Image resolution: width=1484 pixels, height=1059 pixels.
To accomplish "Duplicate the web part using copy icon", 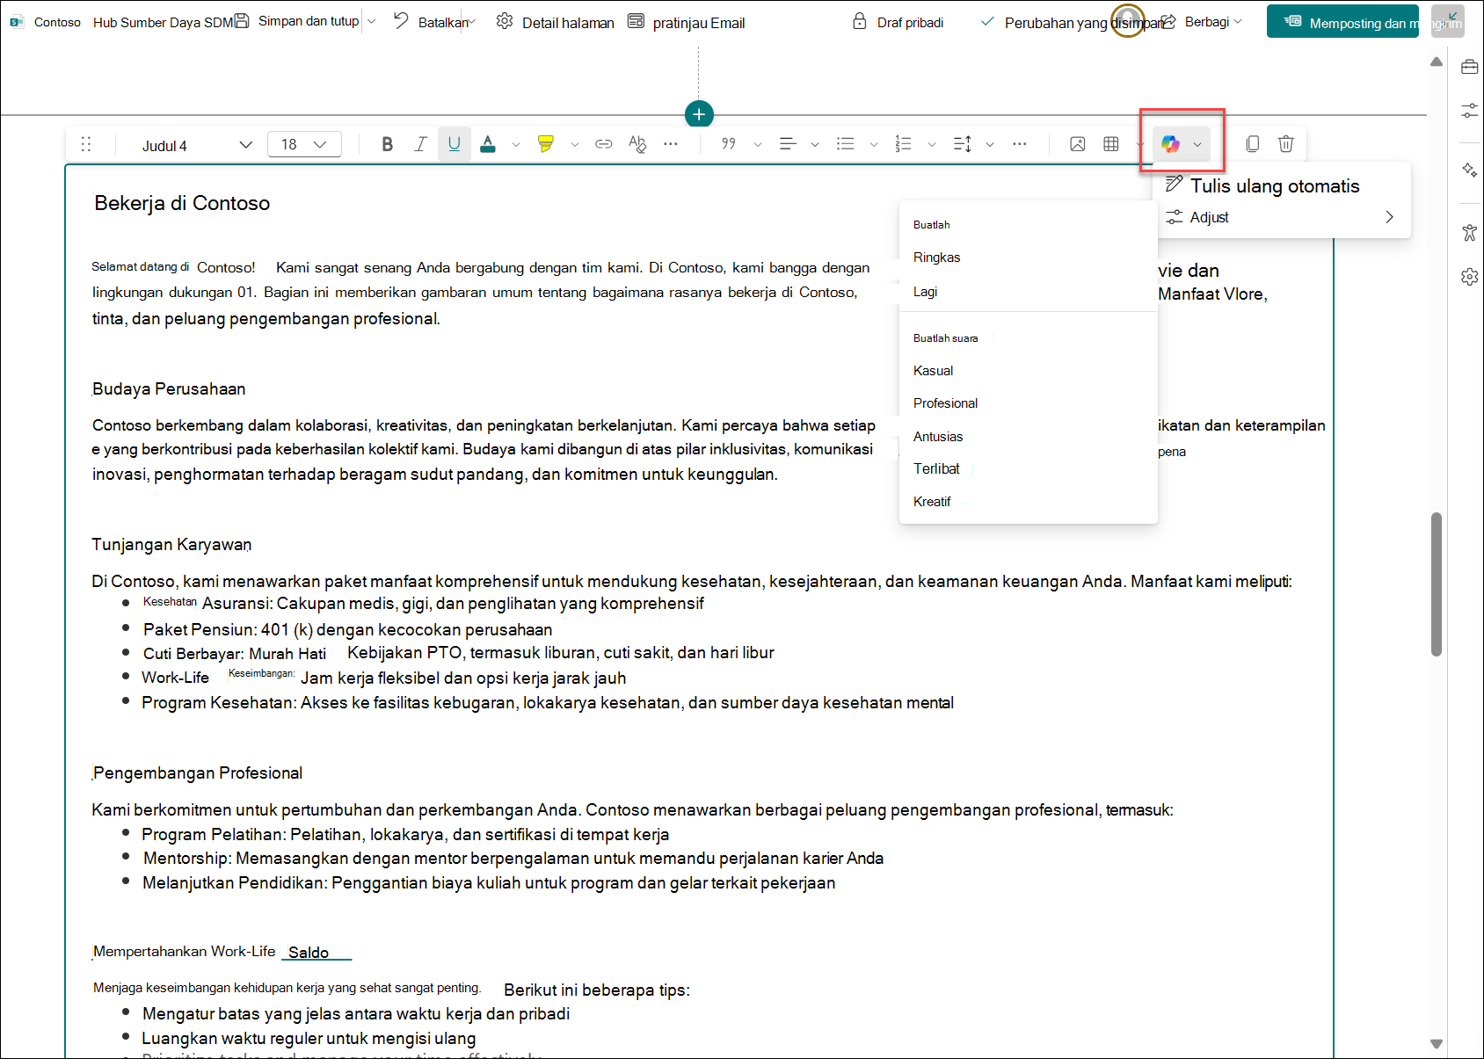I will (1253, 144).
